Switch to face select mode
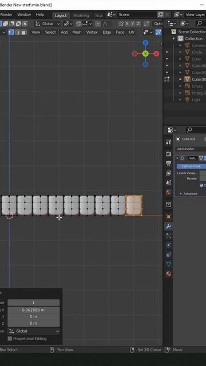 click(x=24, y=32)
